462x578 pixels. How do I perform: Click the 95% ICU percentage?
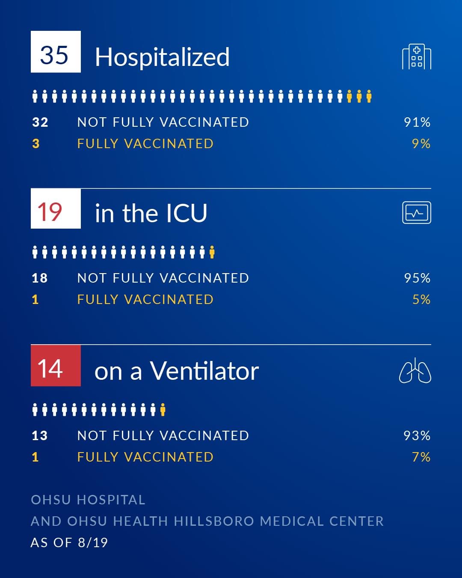[x=417, y=278]
